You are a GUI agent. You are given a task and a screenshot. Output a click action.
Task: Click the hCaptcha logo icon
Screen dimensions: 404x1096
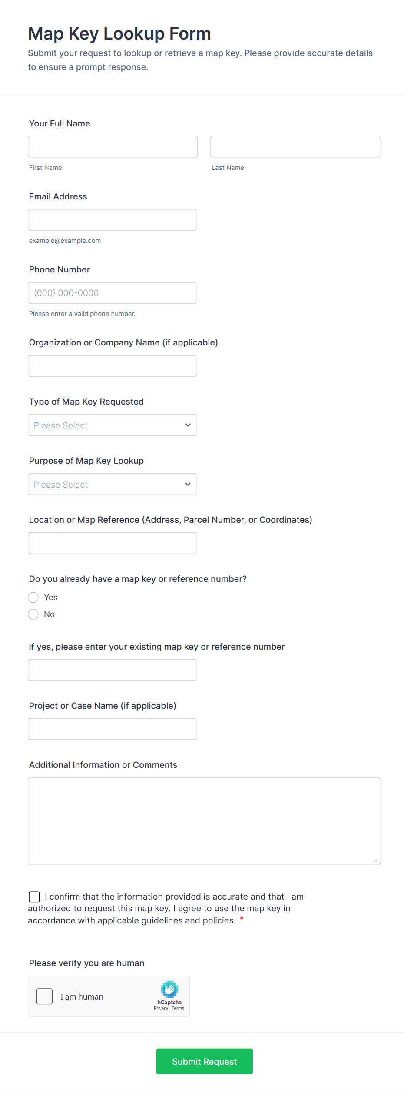pos(169,989)
